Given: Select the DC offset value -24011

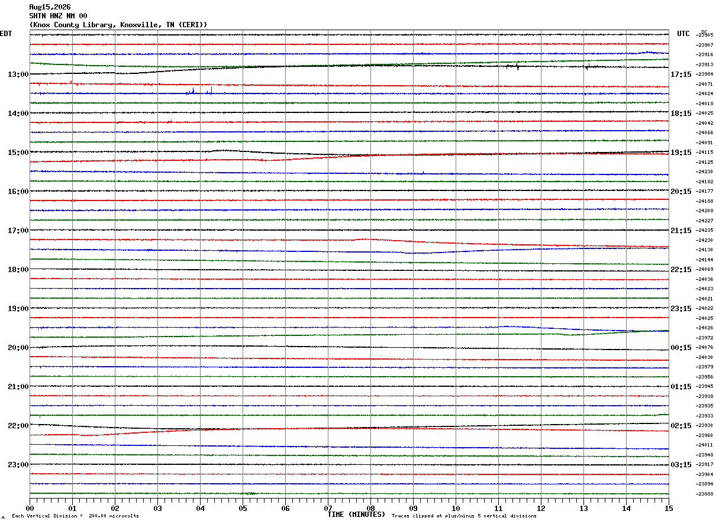Looking at the screenshot, I should tap(705, 445).
